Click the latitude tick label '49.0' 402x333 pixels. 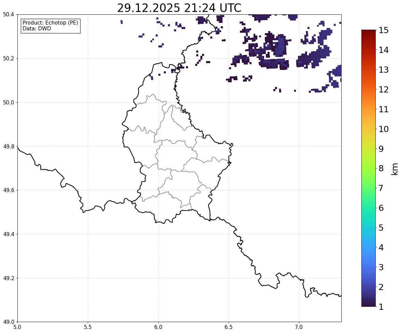[x=9, y=322]
